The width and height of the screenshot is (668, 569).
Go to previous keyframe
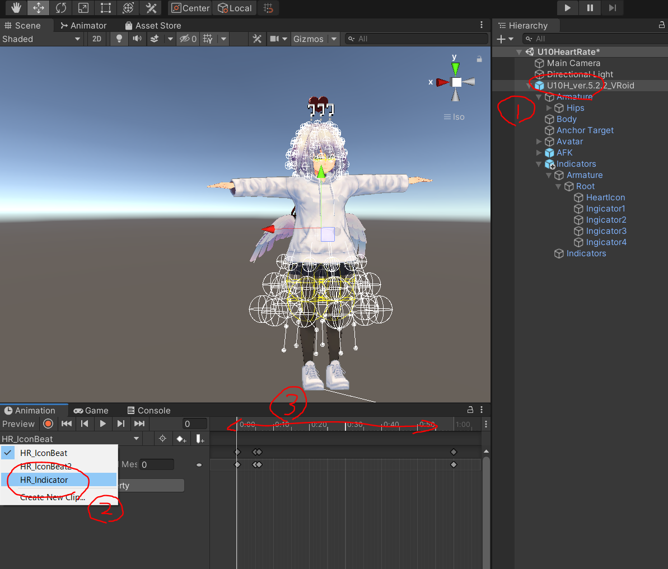click(x=85, y=424)
